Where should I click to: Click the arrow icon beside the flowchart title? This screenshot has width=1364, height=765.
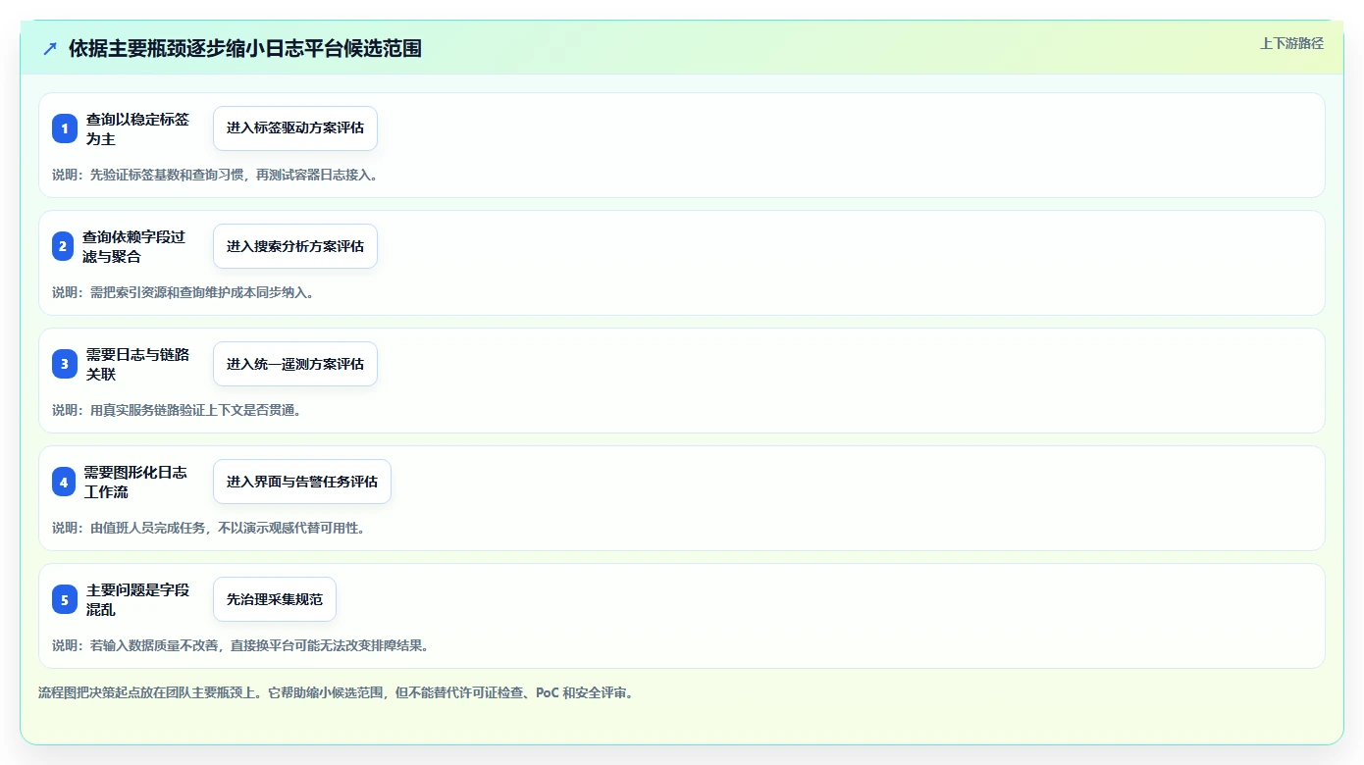pyautogui.click(x=50, y=48)
